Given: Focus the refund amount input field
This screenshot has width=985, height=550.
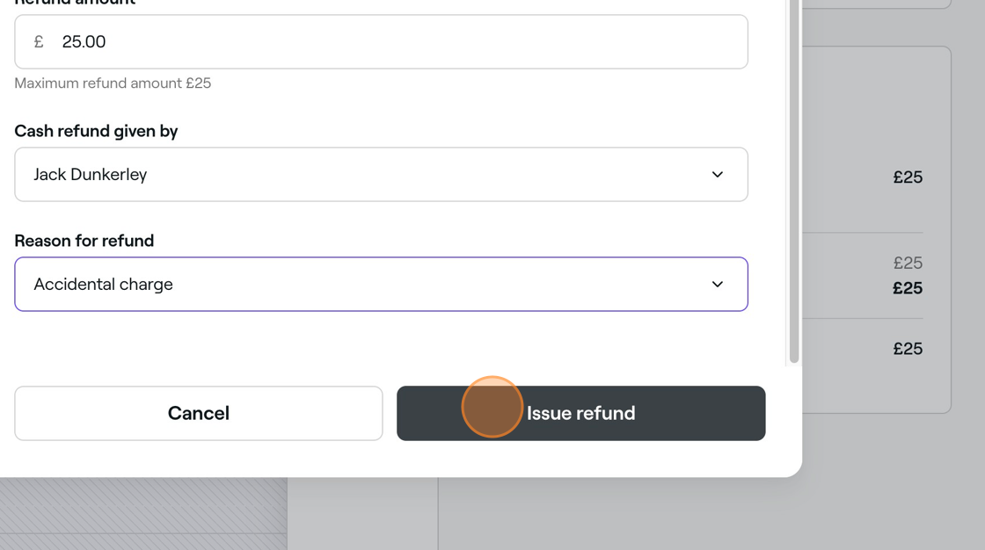Looking at the screenshot, I should tap(382, 42).
